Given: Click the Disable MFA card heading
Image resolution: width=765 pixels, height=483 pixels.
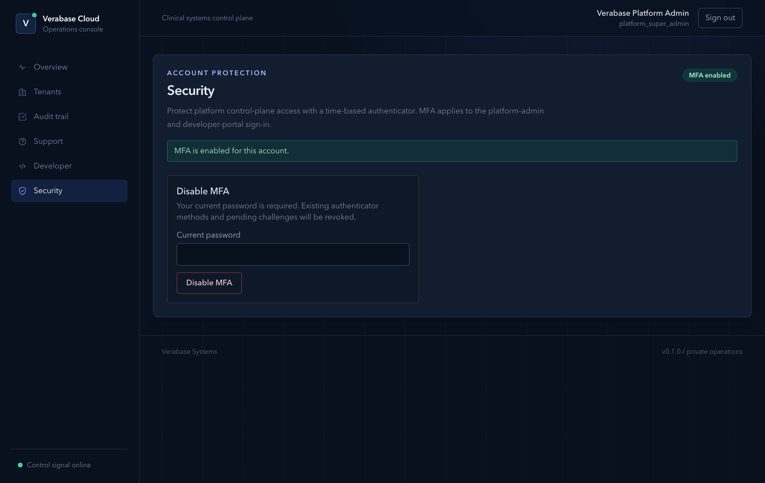Looking at the screenshot, I should pos(203,191).
